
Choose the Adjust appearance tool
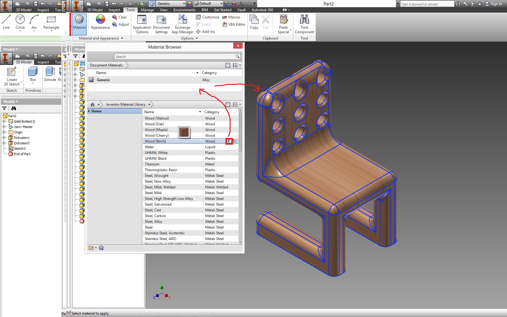[x=120, y=24]
